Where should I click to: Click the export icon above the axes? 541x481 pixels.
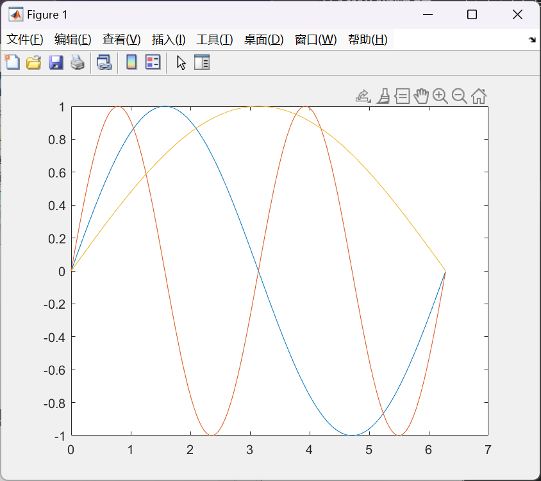tap(363, 96)
